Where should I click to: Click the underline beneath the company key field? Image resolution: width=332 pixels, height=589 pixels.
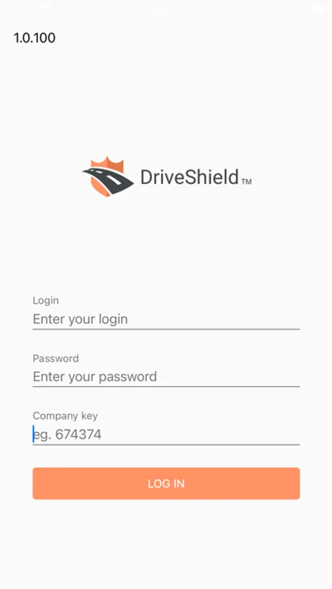pos(166,445)
